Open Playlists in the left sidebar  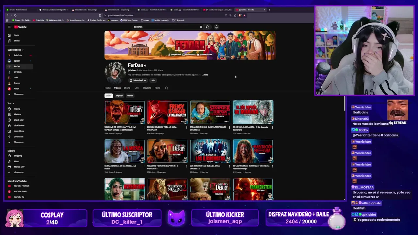tap(20, 115)
